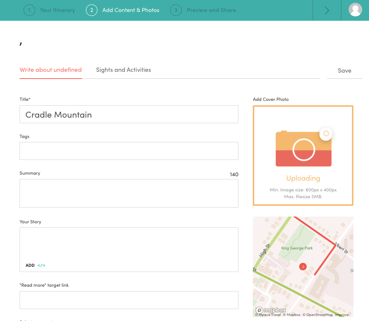Click into the Summary text area

129,193
